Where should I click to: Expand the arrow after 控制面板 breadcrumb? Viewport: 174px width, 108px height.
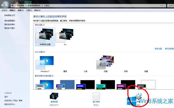(x=26, y=6)
